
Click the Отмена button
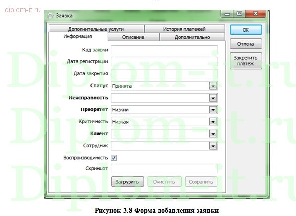(x=246, y=44)
